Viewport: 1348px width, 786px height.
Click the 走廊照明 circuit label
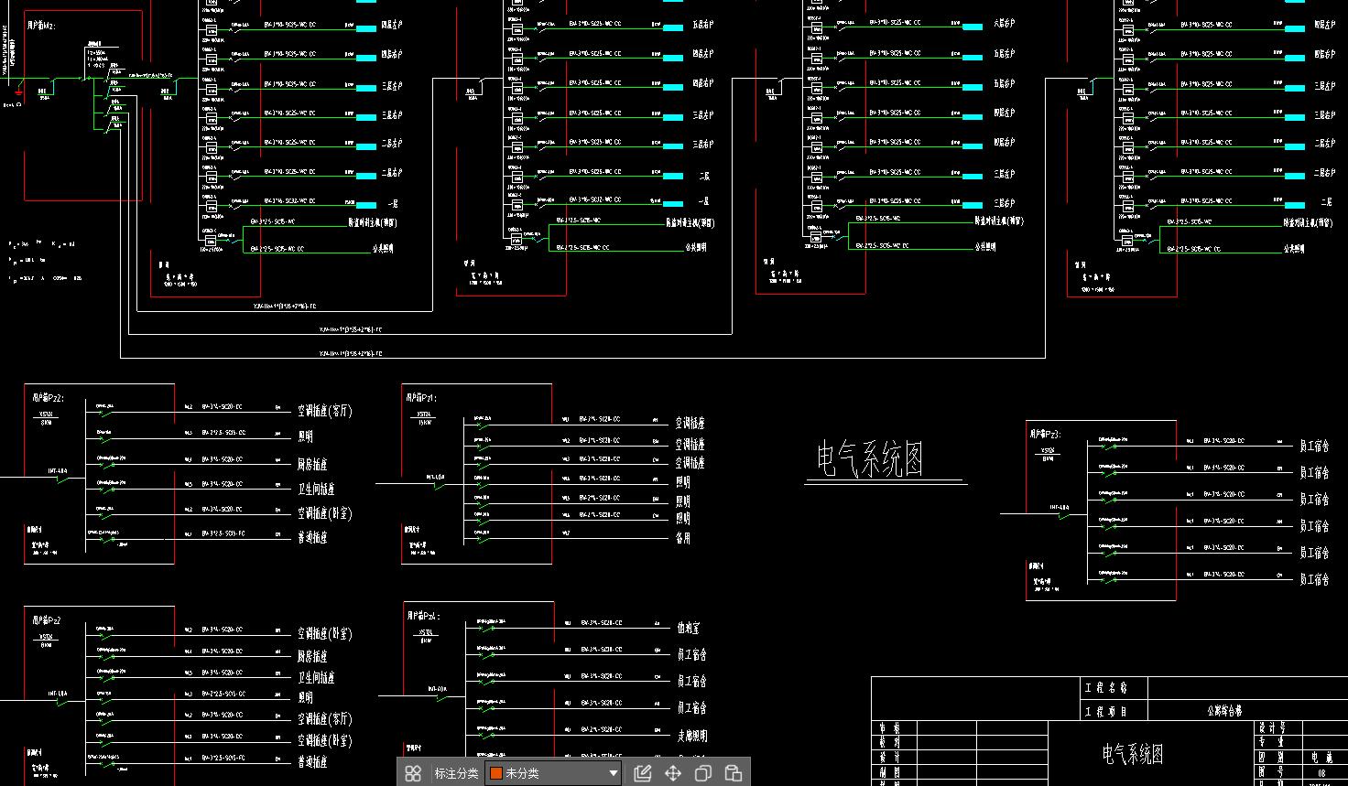click(691, 735)
